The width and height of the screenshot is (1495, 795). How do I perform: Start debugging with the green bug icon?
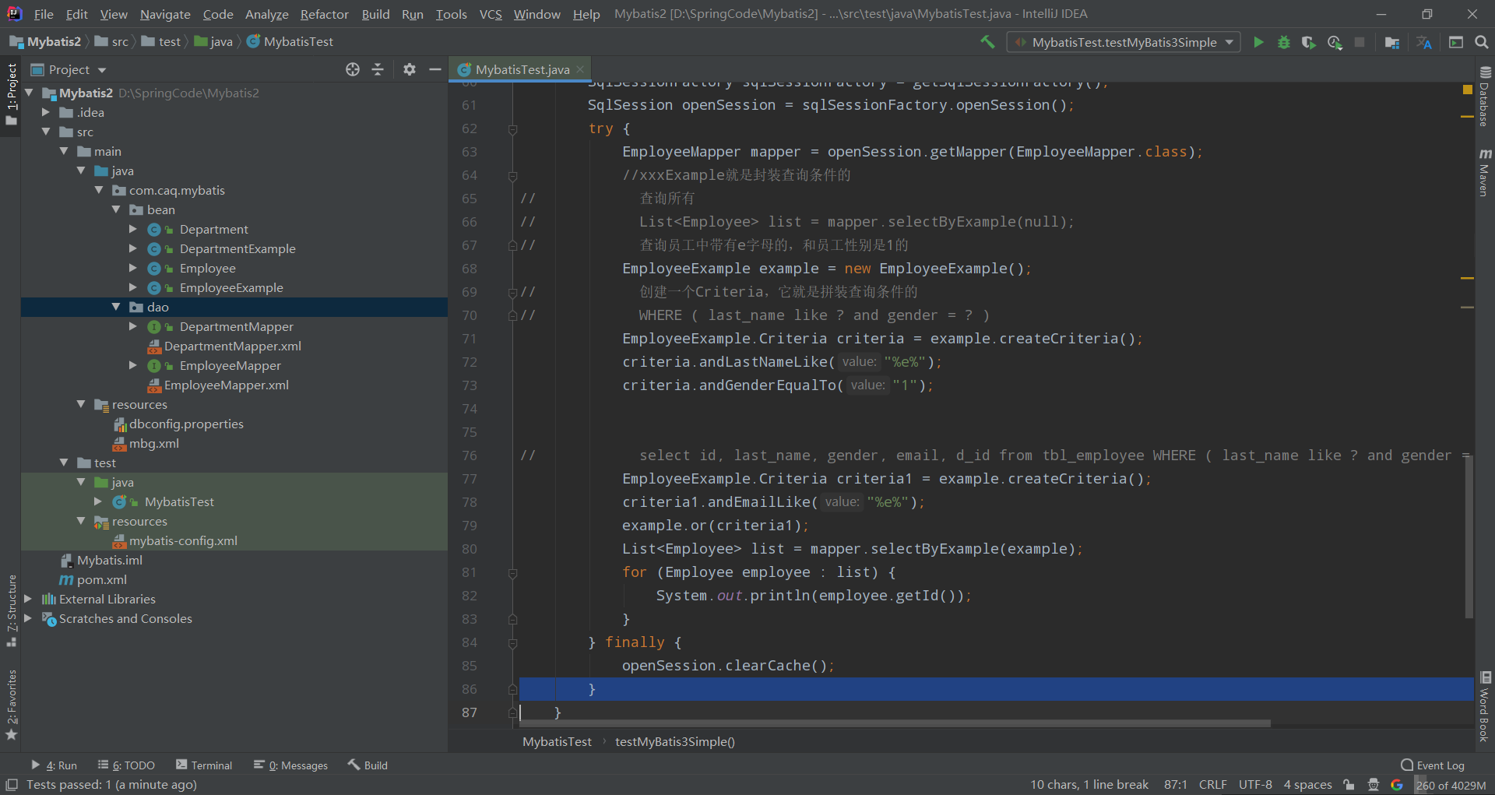pos(1284,42)
